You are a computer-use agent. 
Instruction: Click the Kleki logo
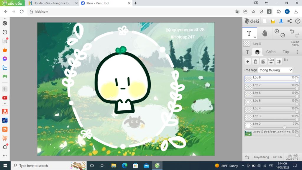point(252,21)
